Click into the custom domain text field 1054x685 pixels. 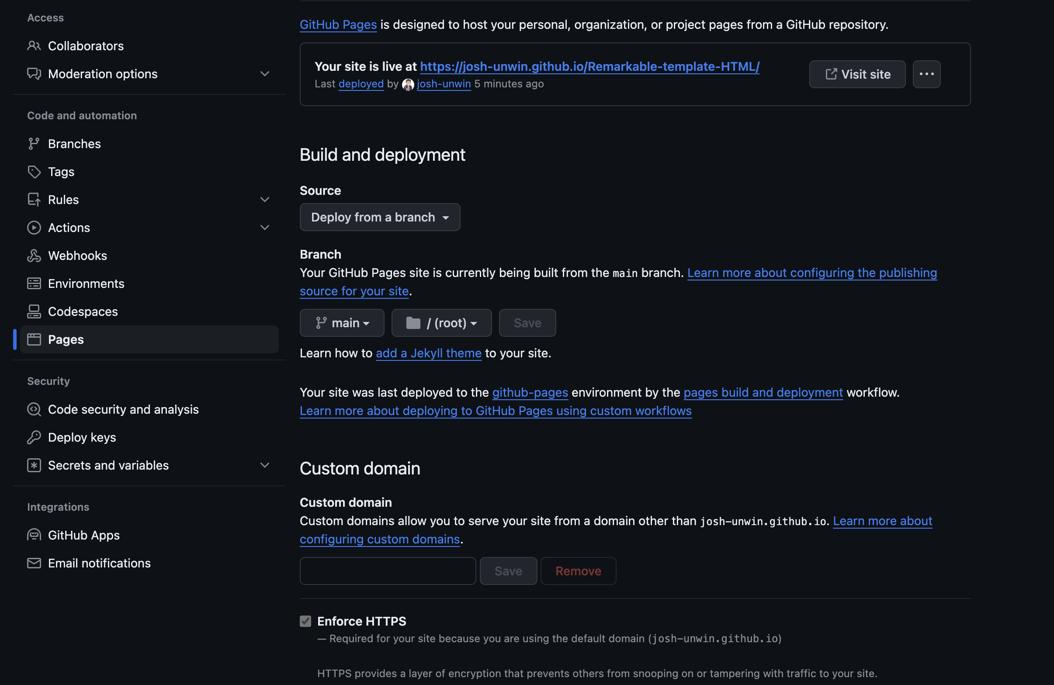click(388, 571)
